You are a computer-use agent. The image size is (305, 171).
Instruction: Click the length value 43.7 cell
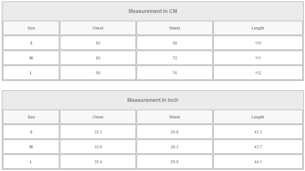[x=258, y=147]
